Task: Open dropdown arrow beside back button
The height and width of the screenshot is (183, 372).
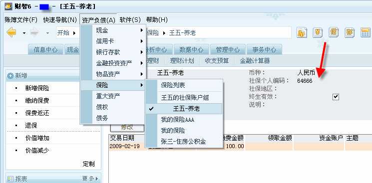Action: [24, 33]
